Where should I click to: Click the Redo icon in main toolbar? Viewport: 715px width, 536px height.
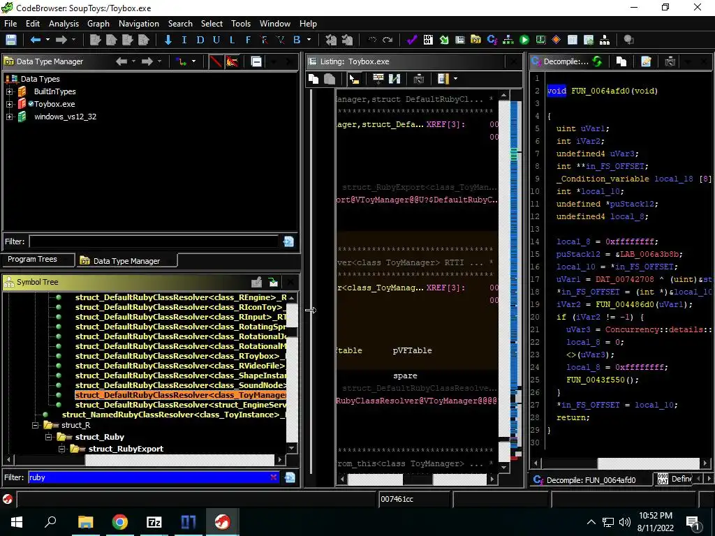(388, 40)
